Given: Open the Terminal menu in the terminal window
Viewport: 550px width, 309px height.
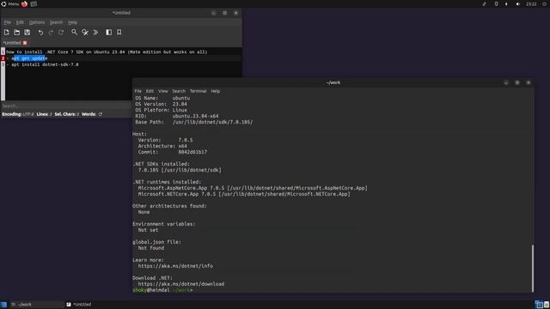Looking at the screenshot, I should click(x=199, y=91).
